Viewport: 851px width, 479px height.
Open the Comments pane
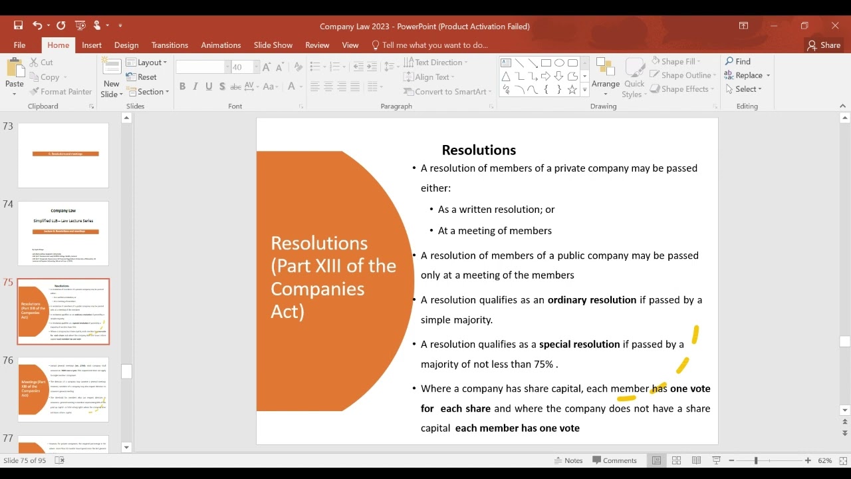[x=615, y=460]
